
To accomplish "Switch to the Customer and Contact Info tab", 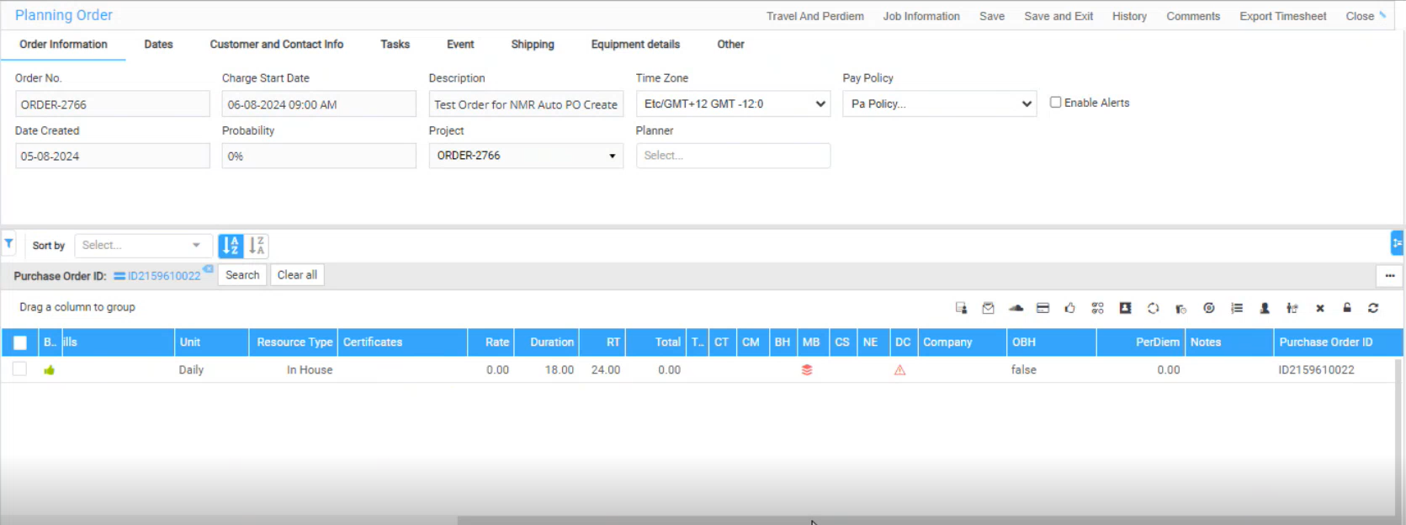I will point(276,45).
